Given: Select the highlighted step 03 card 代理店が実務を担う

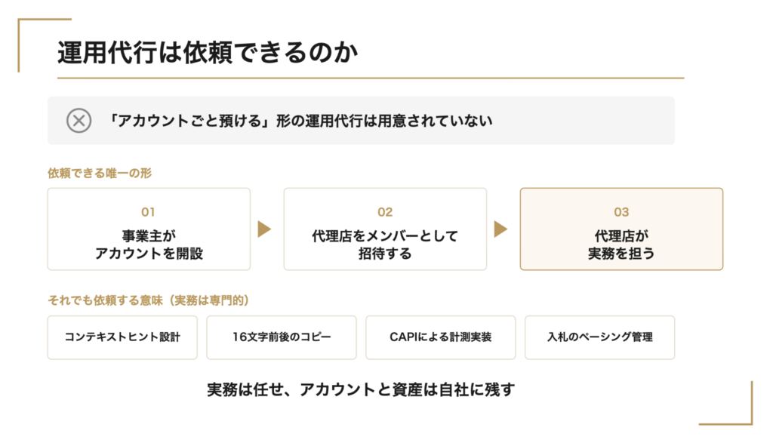Looking at the screenshot, I should pos(621,229).
